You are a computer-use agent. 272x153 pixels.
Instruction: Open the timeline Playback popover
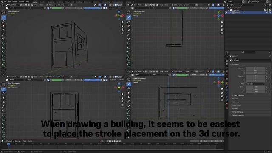9,141
